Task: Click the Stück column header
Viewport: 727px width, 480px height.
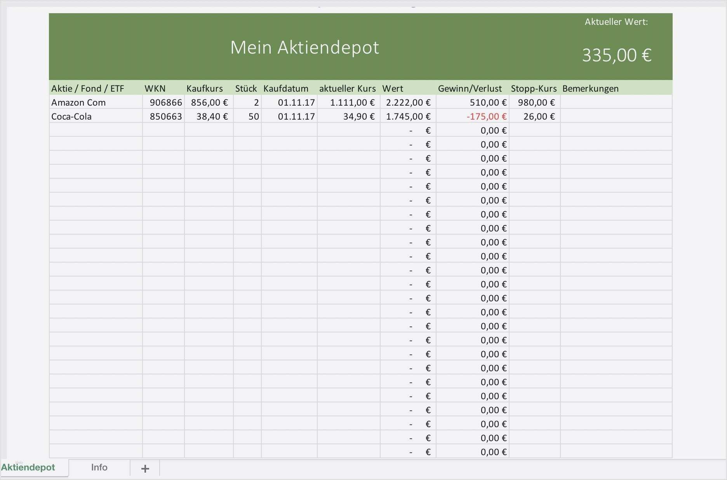Action: coord(246,89)
